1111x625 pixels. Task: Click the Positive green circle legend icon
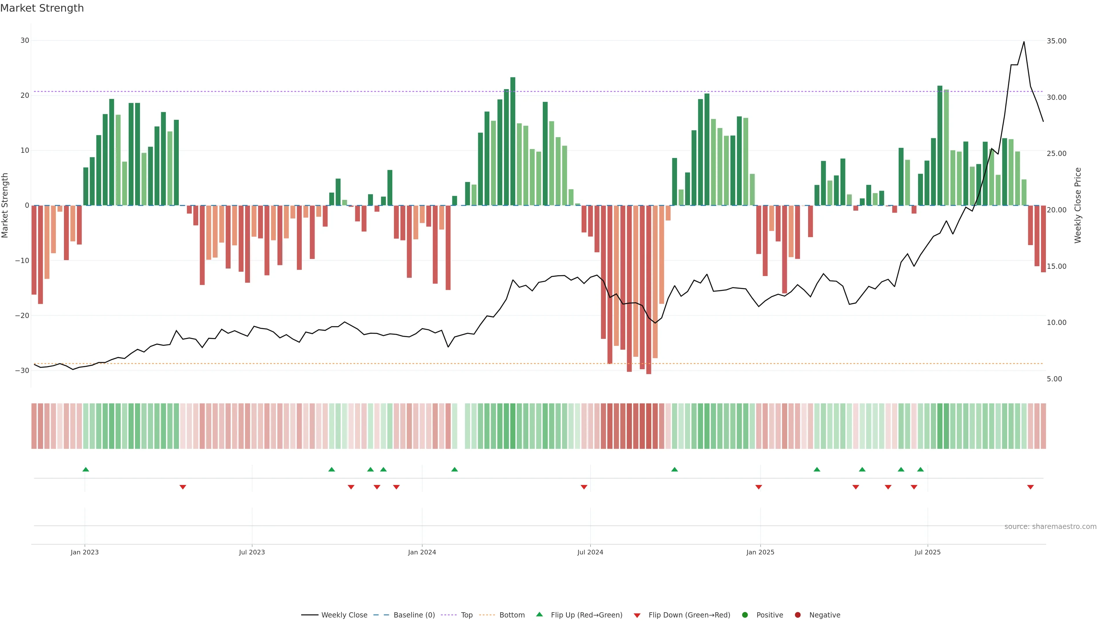745,615
